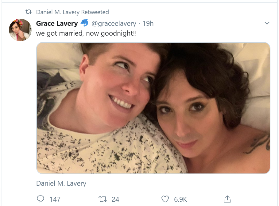
Task: Click the 19h tweet timestamp
Action: 148,23
